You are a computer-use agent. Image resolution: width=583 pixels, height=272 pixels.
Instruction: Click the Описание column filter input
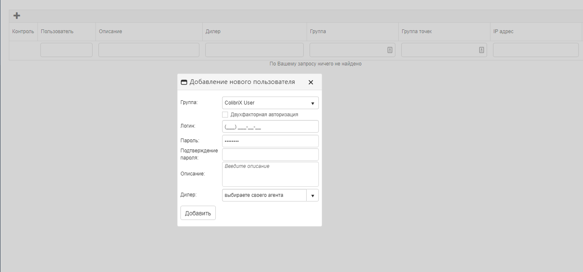click(149, 50)
